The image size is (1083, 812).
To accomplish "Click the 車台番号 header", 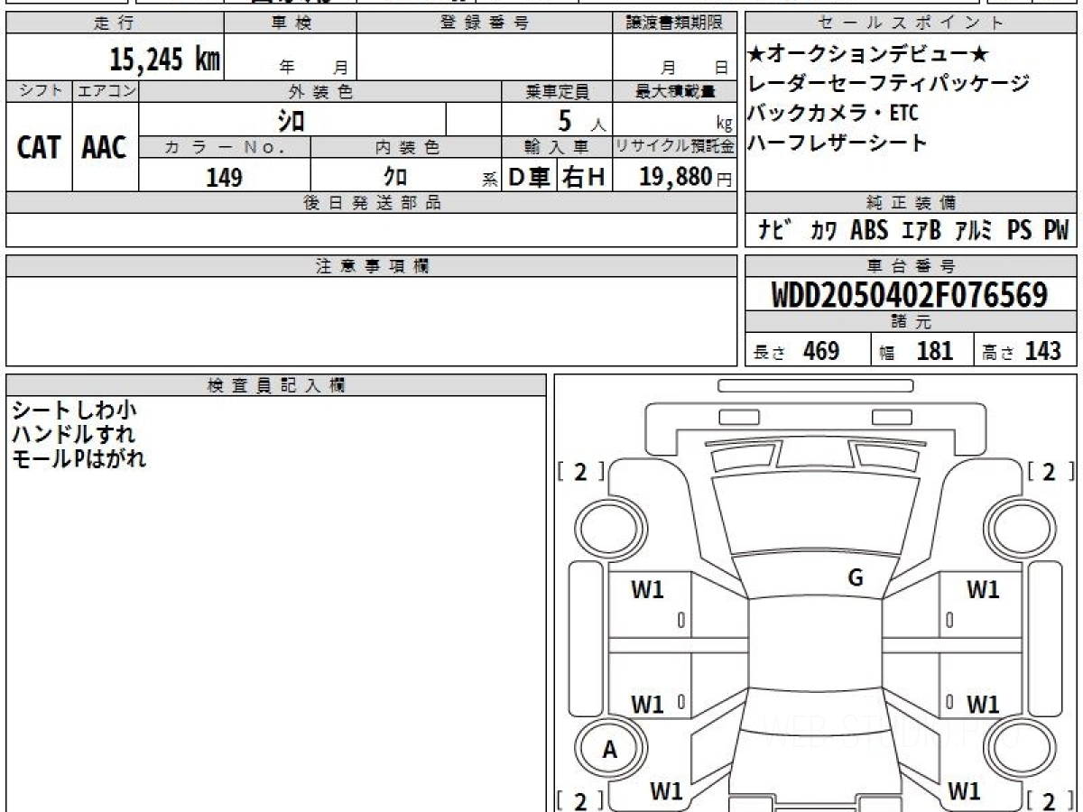I will point(911,266).
